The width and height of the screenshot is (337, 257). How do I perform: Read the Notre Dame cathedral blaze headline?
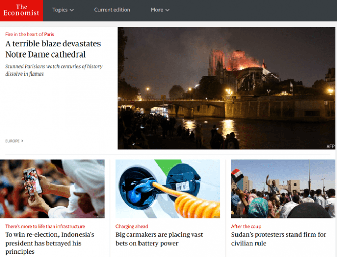[53, 49]
